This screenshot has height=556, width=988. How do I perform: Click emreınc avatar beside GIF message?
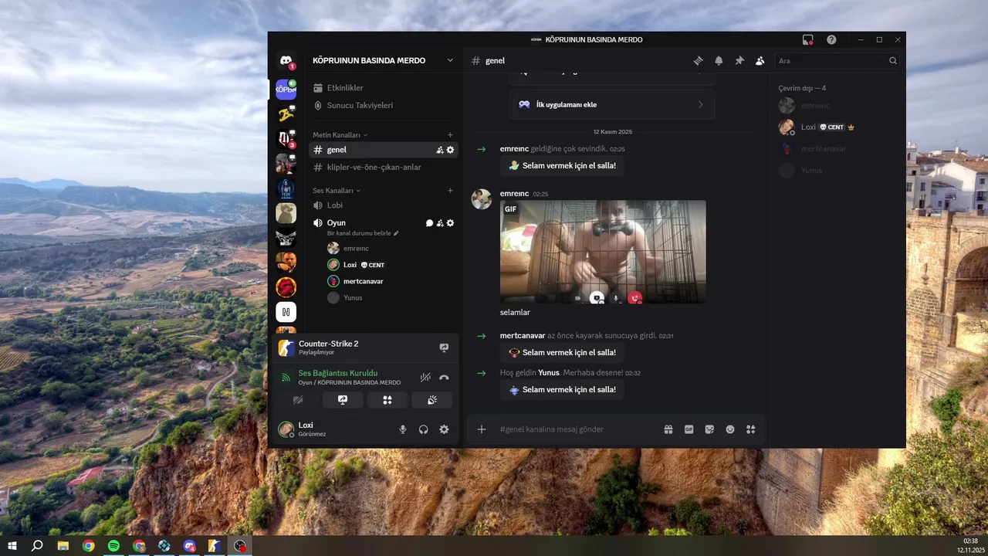click(x=482, y=199)
